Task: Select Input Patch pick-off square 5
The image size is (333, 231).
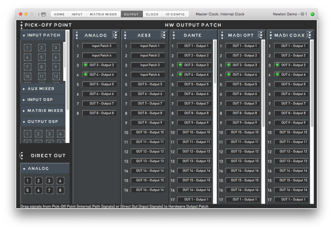Action: coord(42,58)
